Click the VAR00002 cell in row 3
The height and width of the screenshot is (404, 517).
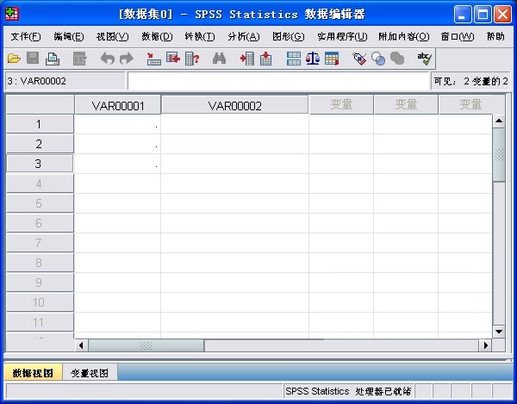click(234, 164)
